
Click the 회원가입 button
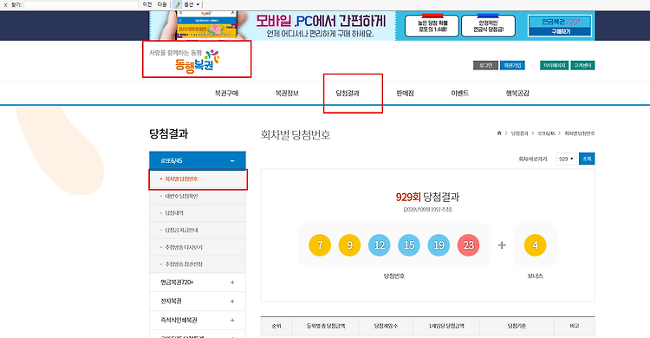tap(512, 66)
